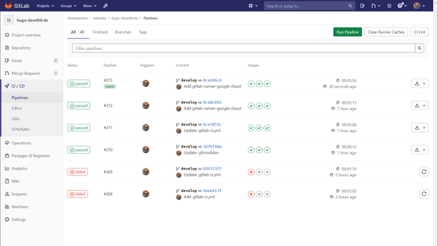438x246 pixels.
Task: Click the GitLab fox logo
Action: [x=8, y=5]
